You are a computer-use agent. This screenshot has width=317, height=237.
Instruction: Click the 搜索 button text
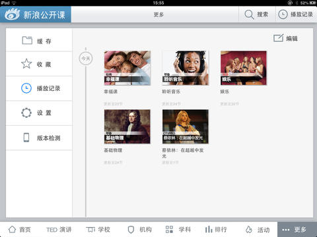tap(263, 14)
